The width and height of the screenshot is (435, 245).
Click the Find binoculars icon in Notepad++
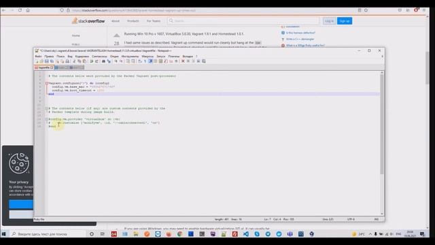pos(103,61)
